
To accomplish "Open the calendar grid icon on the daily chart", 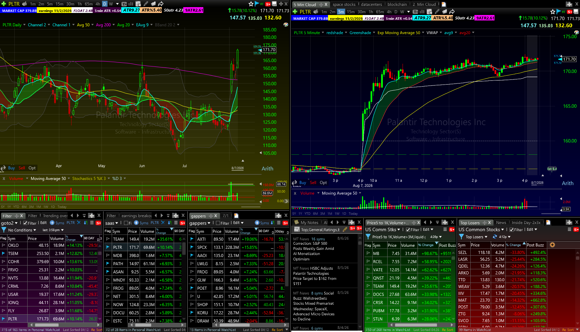I will coord(138,4).
